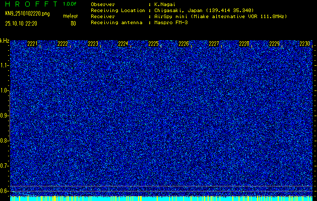Click the HROFFT program title

tap(31, 4)
